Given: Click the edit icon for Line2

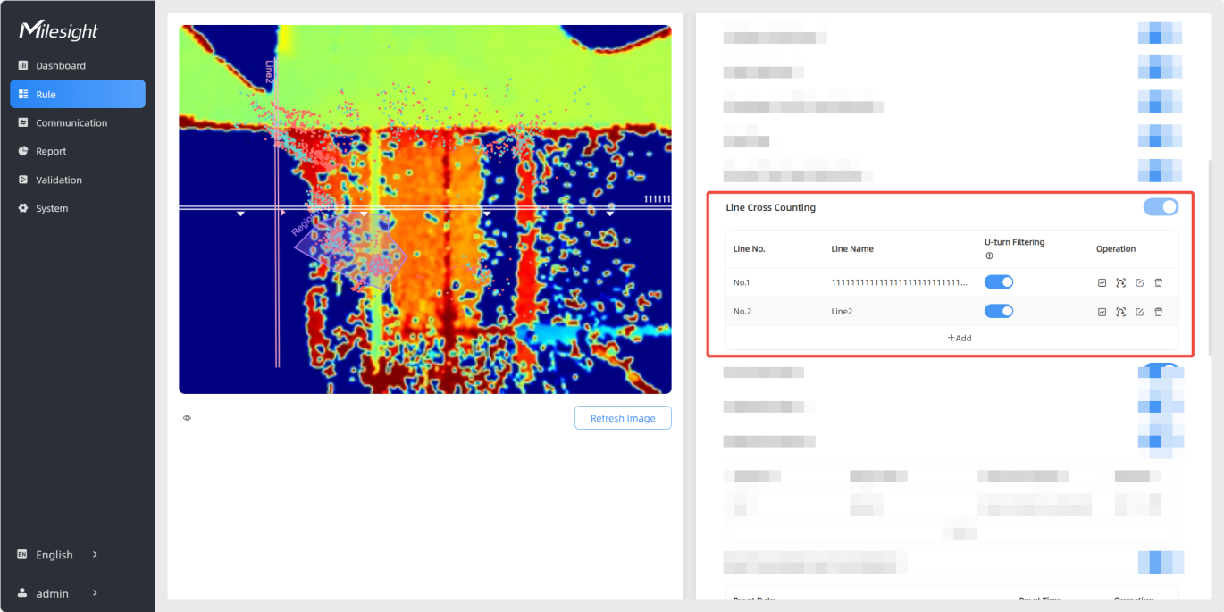Looking at the screenshot, I should (x=1139, y=312).
